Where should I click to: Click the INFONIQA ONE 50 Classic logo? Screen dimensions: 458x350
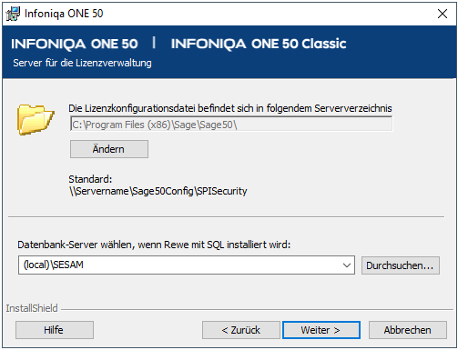tap(259, 44)
